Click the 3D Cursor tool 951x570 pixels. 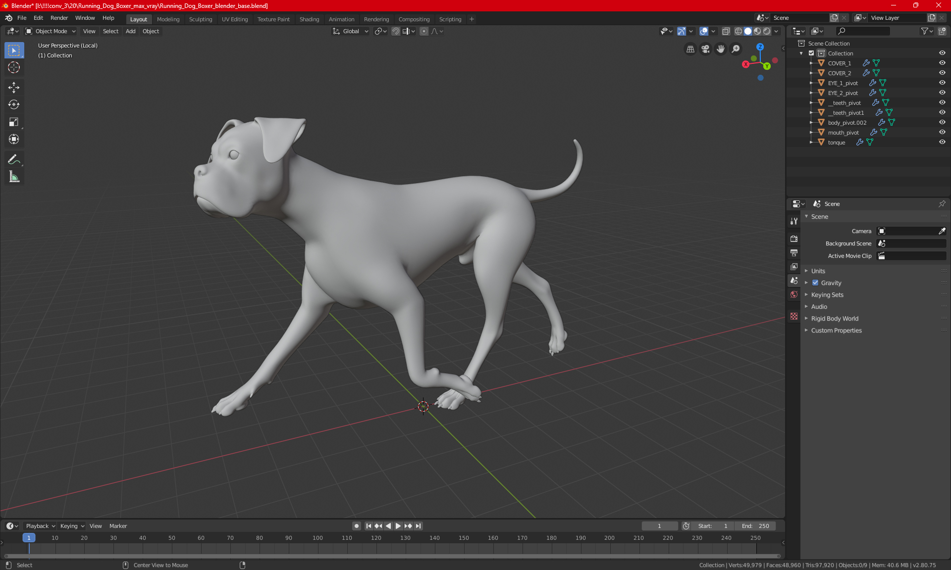pyautogui.click(x=14, y=67)
